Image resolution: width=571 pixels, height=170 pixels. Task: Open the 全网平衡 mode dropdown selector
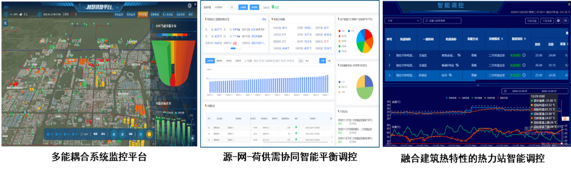(221, 7)
